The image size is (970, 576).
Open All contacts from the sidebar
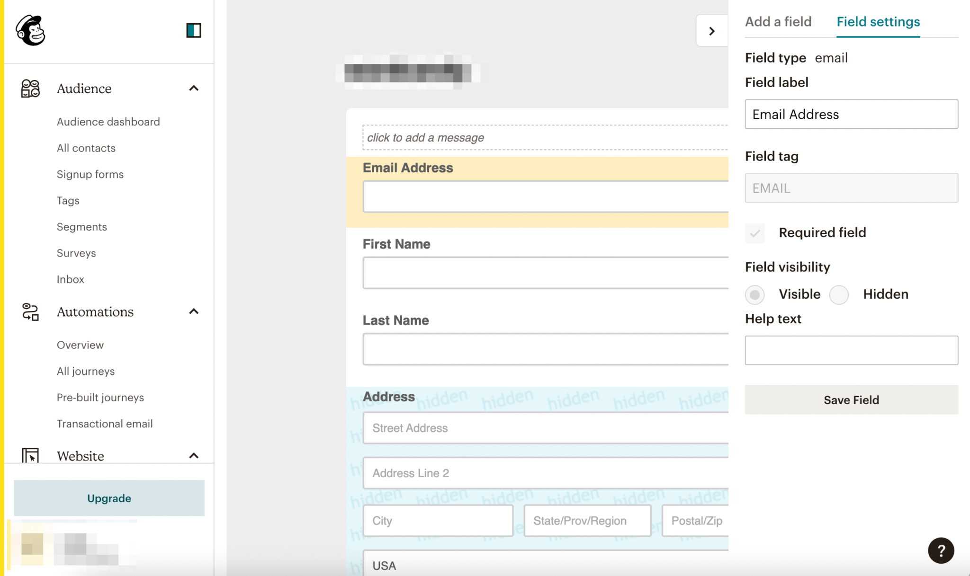click(86, 148)
